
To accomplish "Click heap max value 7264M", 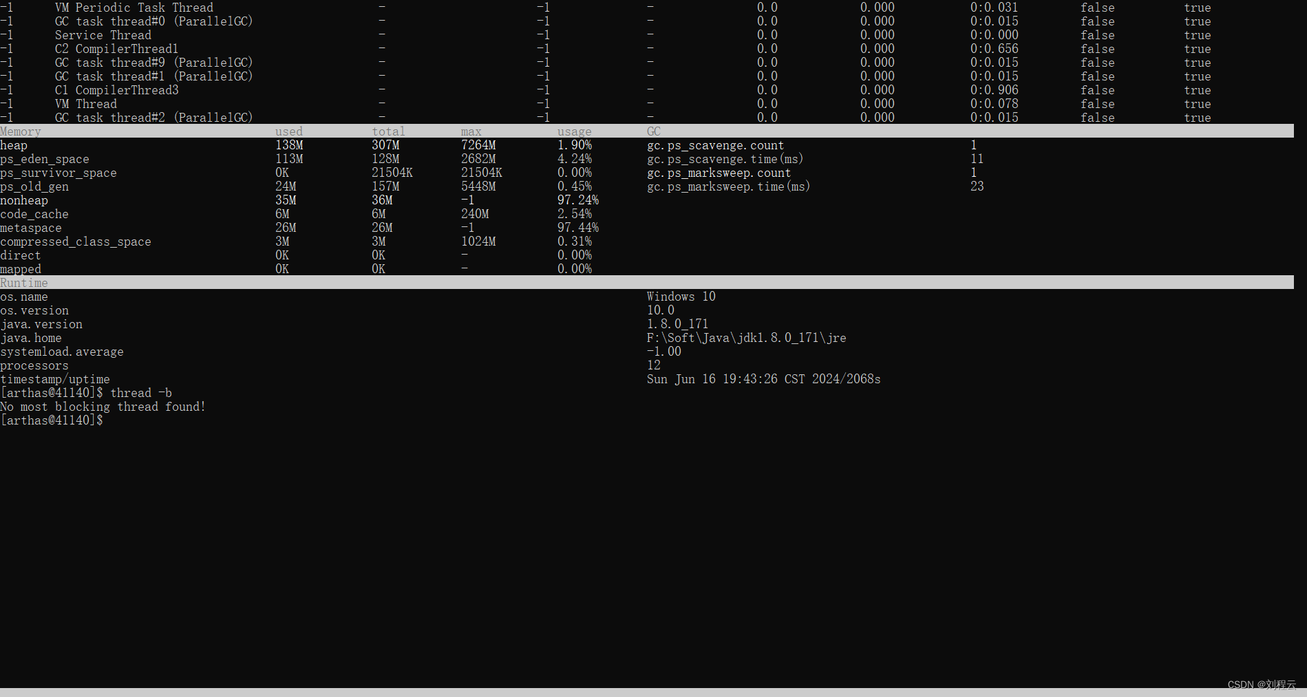I will click(478, 145).
